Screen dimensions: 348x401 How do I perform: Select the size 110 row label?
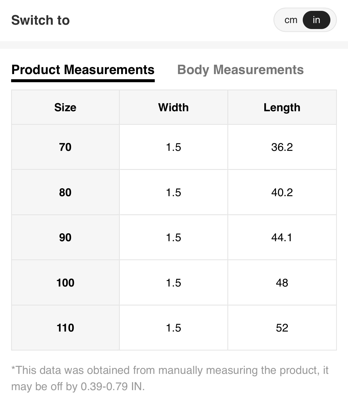pos(65,328)
